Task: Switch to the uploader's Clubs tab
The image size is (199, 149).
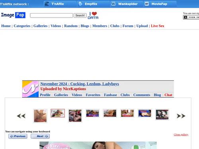Action: pos(125,95)
